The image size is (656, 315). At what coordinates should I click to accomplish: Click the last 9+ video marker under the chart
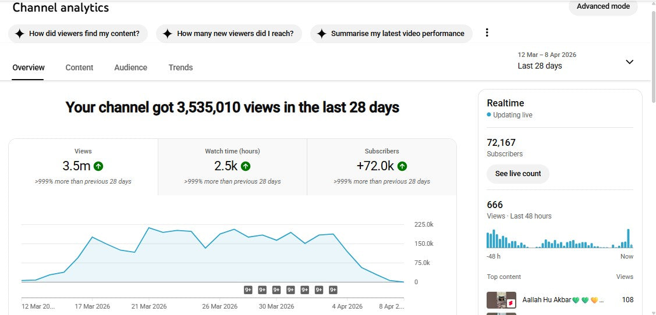(333, 290)
